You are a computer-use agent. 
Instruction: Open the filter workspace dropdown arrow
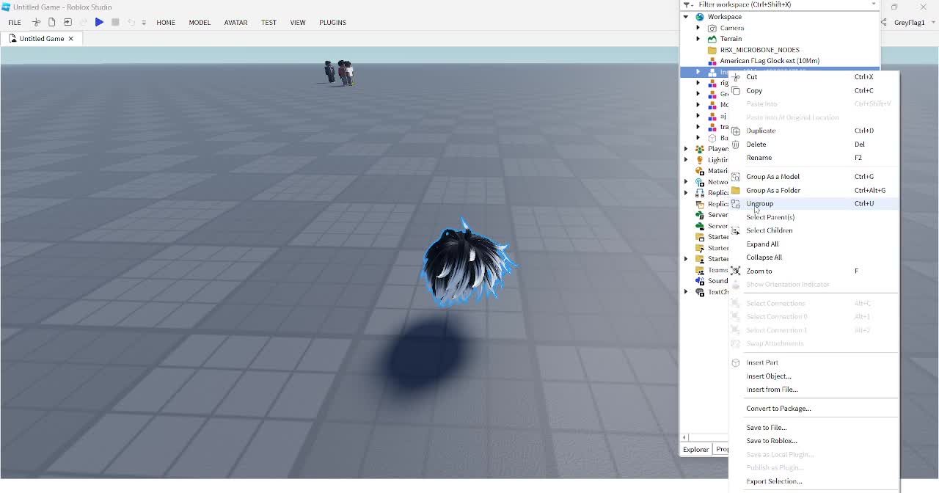click(x=873, y=4)
